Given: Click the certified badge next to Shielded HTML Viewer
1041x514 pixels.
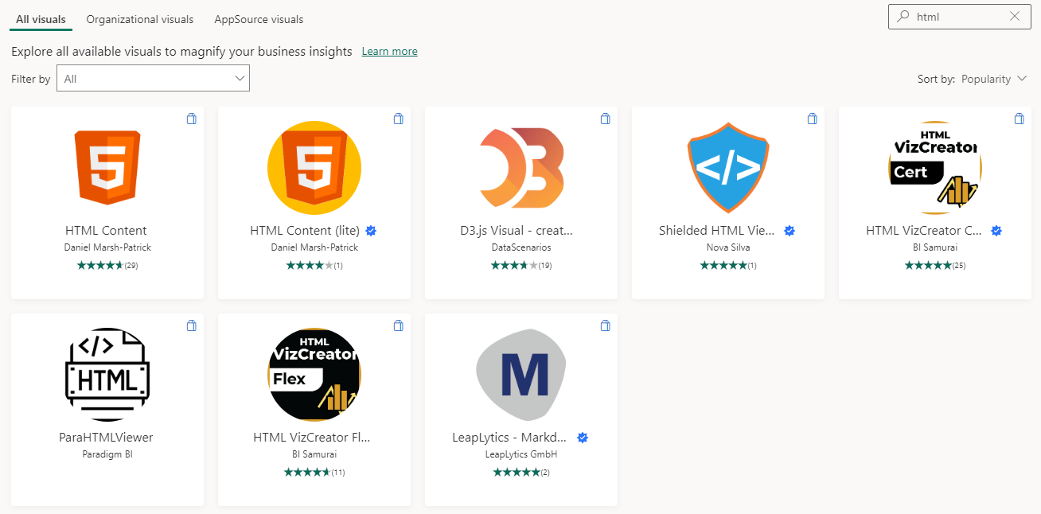Looking at the screenshot, I should click(790, 231).
